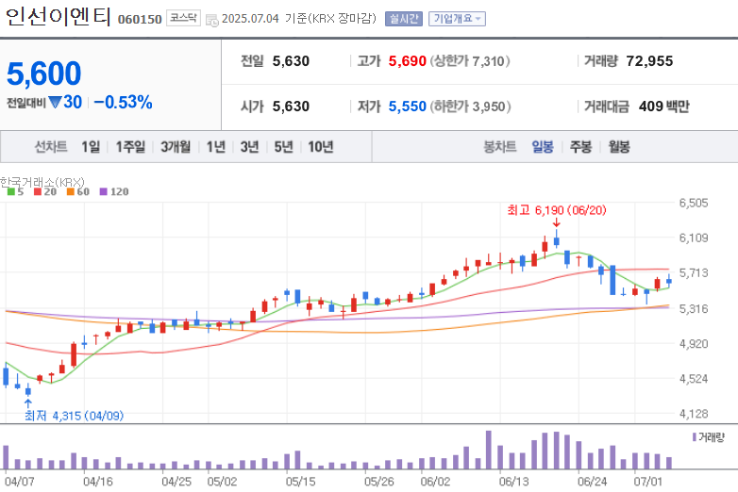Click the 실시간 real-time button
Viewport: 738px width, 492px height.
tap(403, 19)
